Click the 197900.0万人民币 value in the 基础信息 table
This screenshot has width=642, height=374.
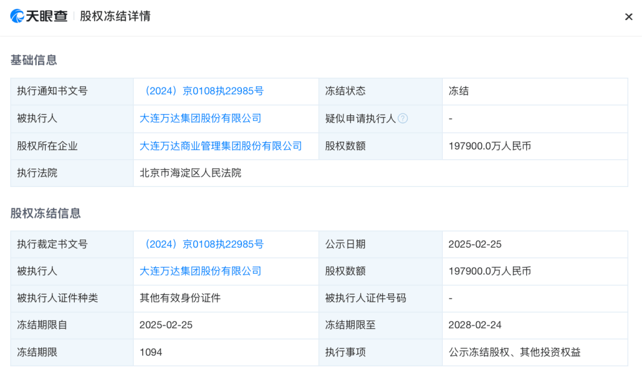[x=490, y=146]
